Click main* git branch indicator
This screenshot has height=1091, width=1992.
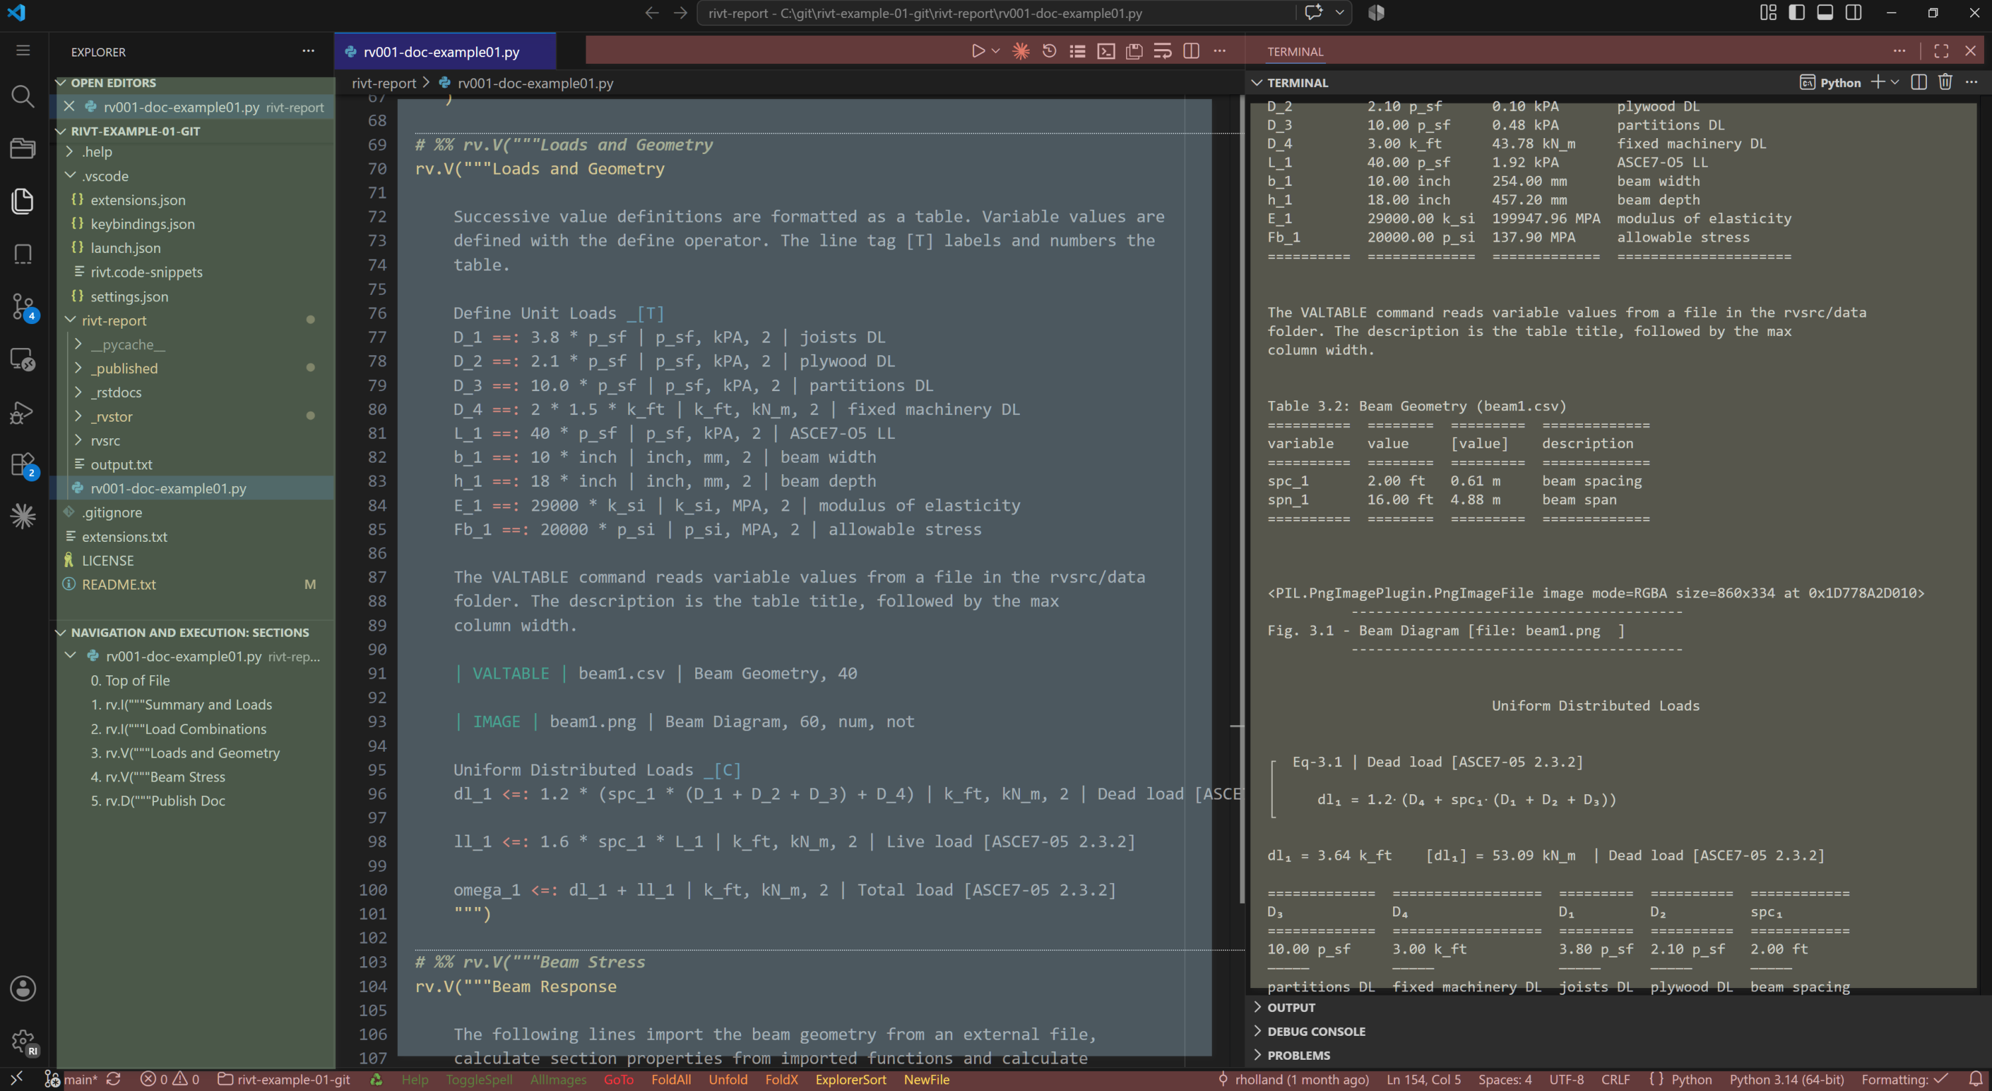(71, 1080)
